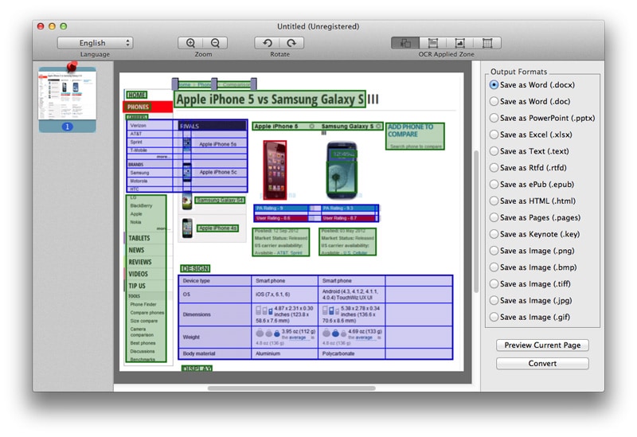Click the 'Polycarbonate' table cell
This screenshot has width=637, height=437.
coord(351,353)
